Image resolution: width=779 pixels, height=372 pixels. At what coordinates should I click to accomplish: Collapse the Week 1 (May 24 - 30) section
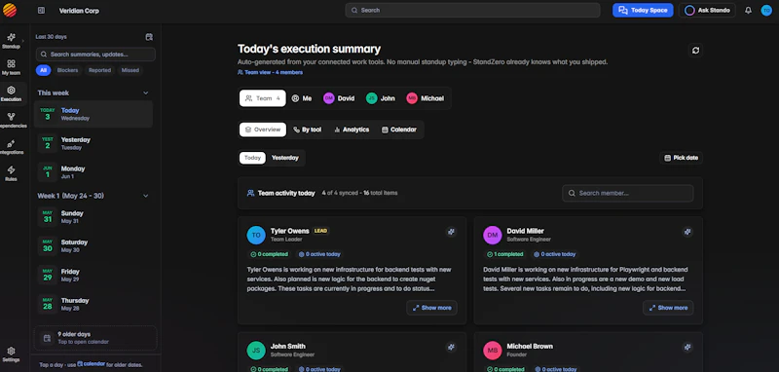coord(145,196)
